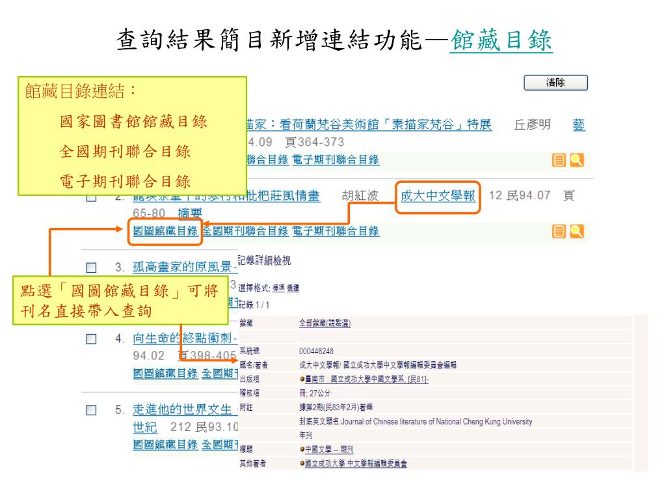Click the 藝 journal link in row one
Image resolution: width=666 pixels, height=500 pixels.
coord(578,124)
